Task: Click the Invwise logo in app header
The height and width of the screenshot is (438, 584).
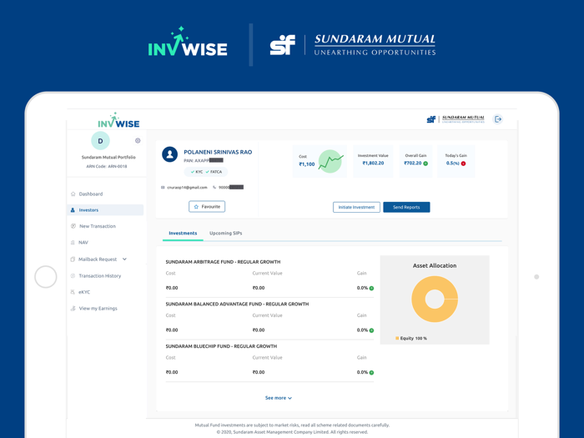Action: [118, 120]
